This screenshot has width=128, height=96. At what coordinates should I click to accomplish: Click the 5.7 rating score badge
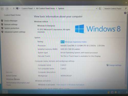(62, 42)
